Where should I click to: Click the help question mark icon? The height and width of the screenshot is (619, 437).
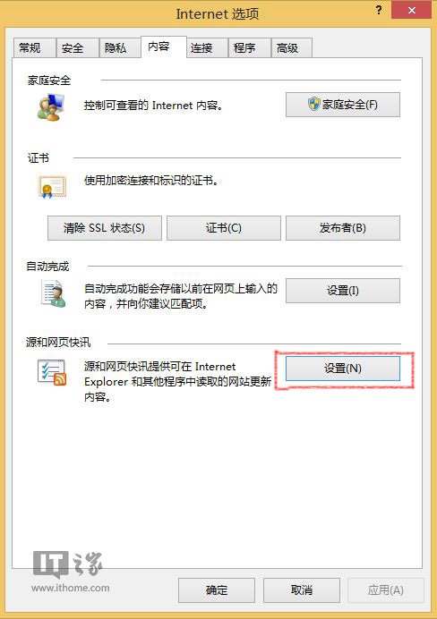(379, 10)
